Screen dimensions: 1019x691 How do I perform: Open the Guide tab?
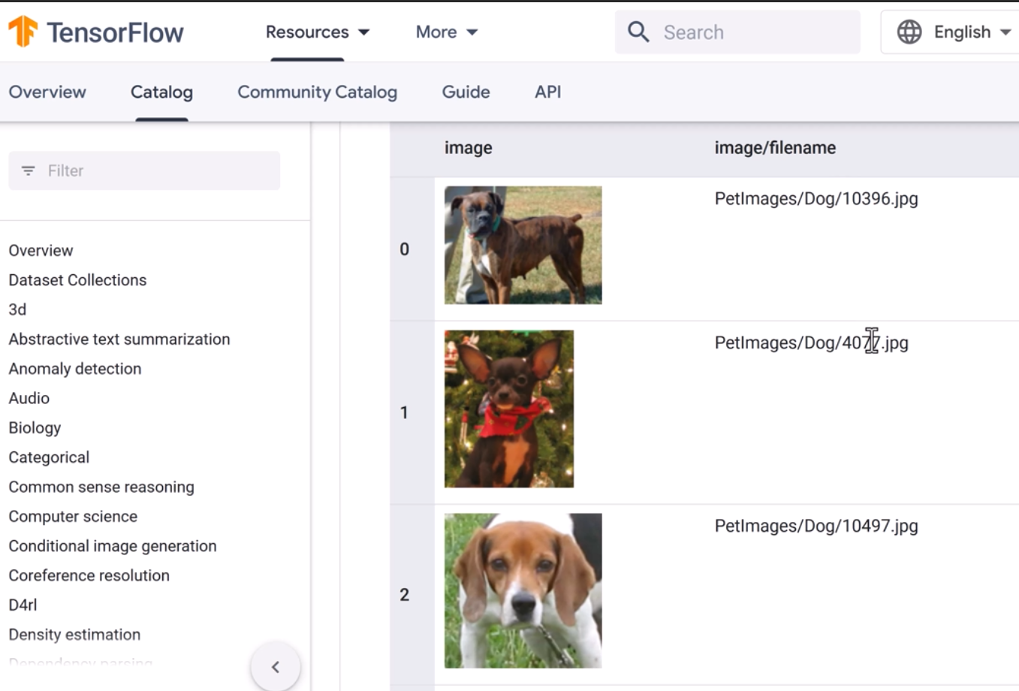click(x=466, y=92)
